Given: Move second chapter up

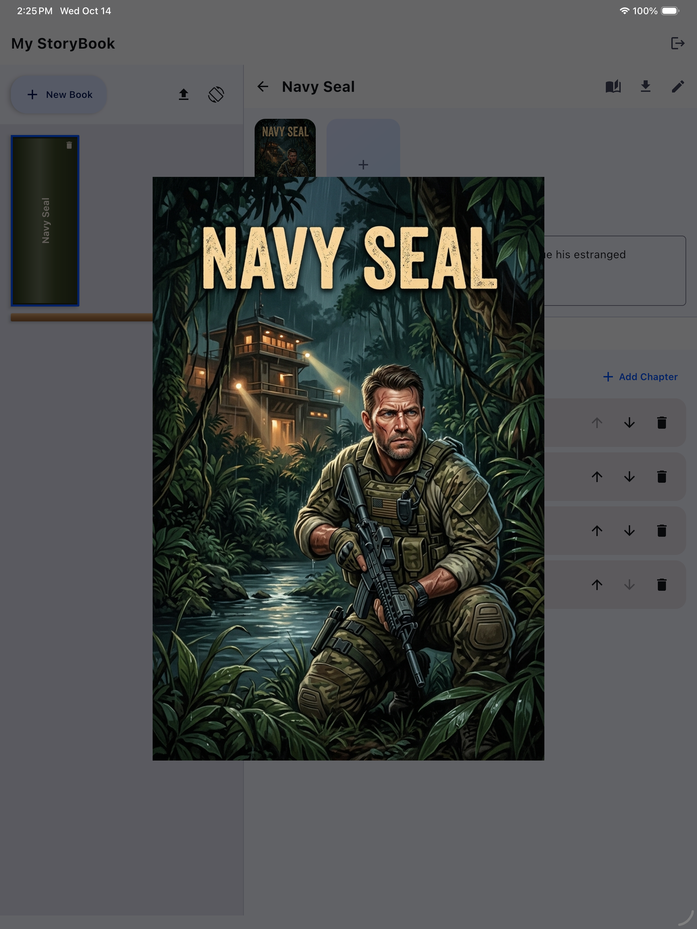Looking at the screenshot, I should [x=597, y=477].
